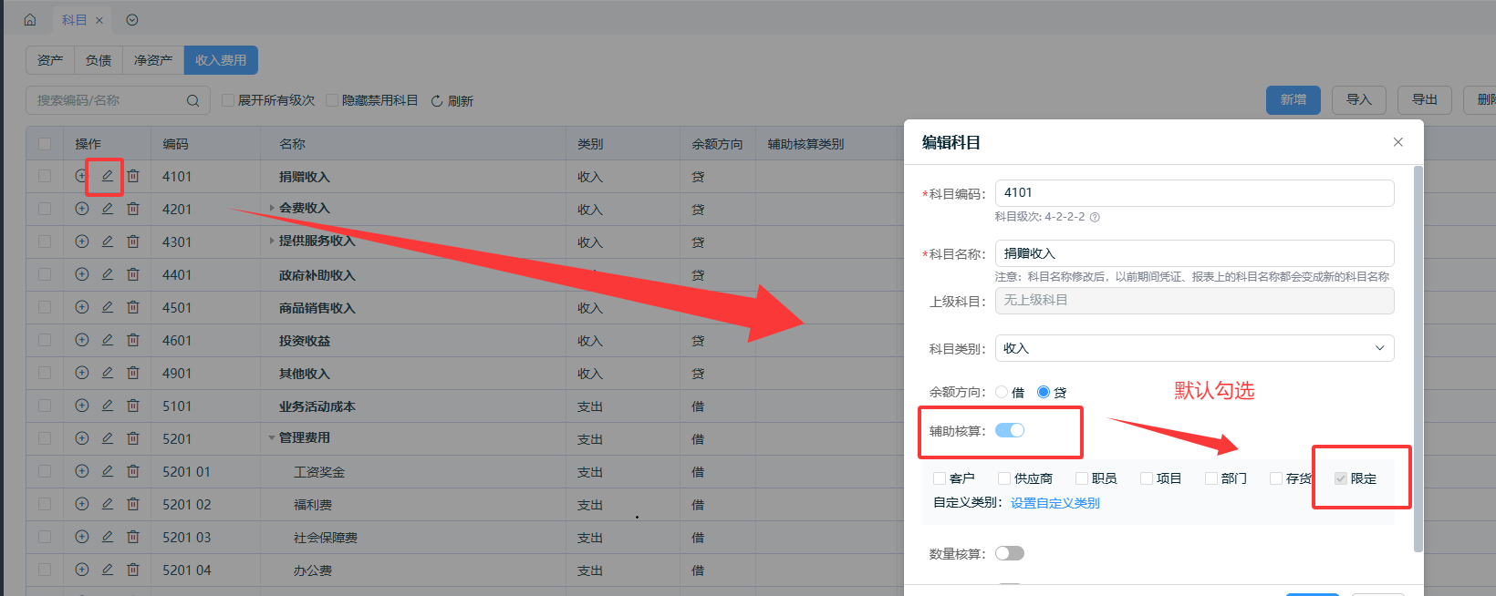This screenshot has width=1496, height=596.
Task: Click the home icon in the tab bar
Action: click(30, 20)
